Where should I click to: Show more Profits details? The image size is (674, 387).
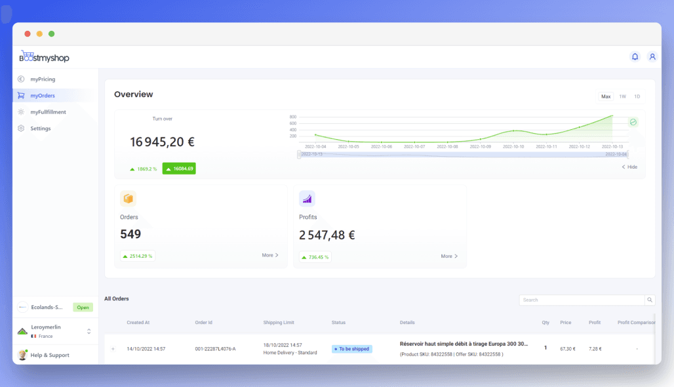coord(449,256)
